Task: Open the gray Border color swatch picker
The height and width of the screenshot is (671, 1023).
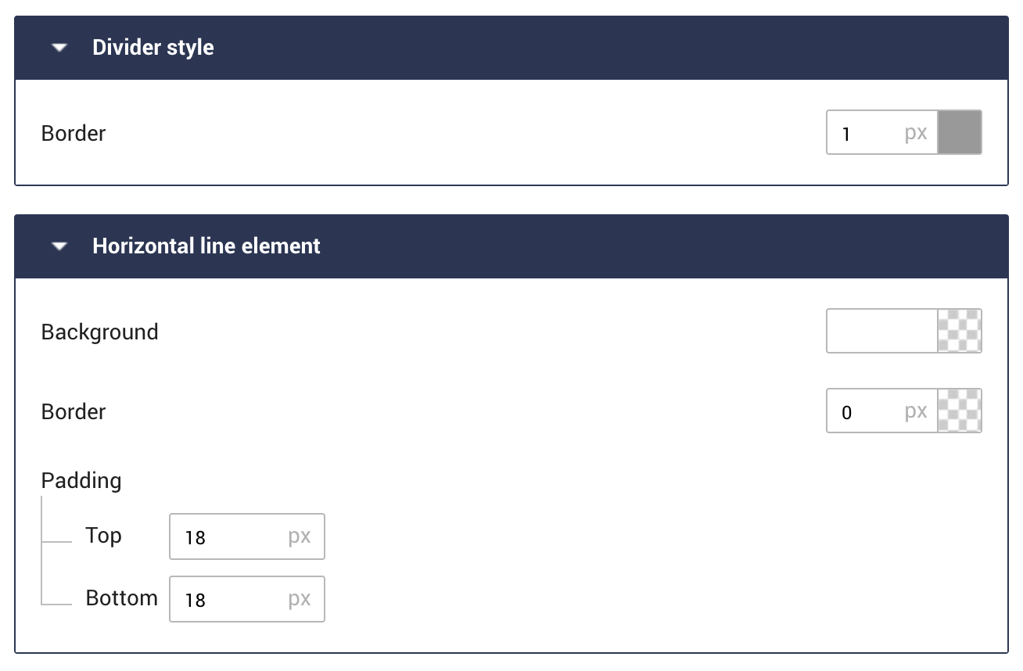Action: [x=960, y=132]
